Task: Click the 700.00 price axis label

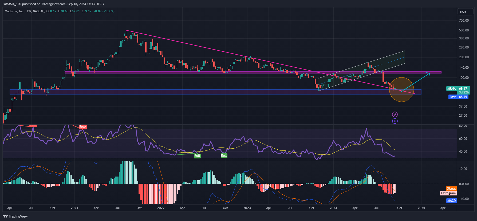Action: pos(464,21)
